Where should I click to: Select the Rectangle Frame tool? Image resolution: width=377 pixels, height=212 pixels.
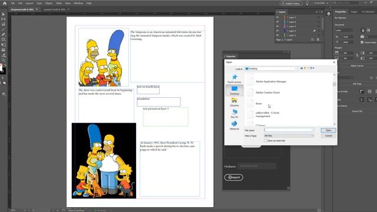(4, 39)
